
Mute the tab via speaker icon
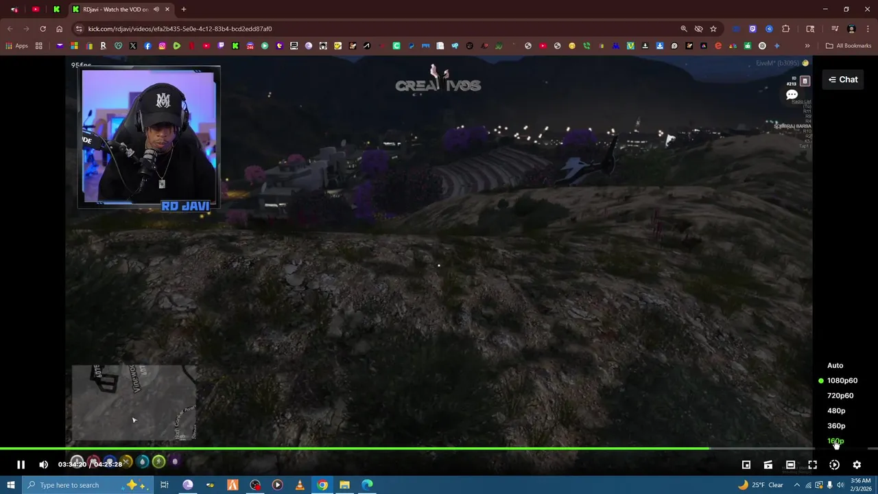pos(156,10)
